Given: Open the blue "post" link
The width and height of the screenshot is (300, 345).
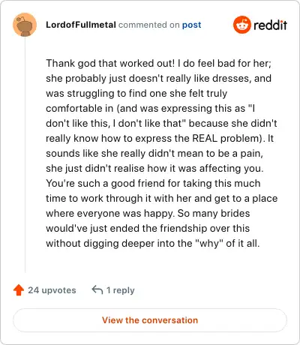Looking at the screenshot, I should click(x=191, y=25).
